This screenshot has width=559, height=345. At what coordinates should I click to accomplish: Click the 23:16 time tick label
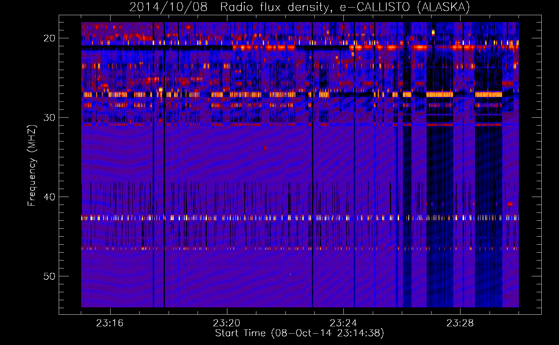coord(110,323)
